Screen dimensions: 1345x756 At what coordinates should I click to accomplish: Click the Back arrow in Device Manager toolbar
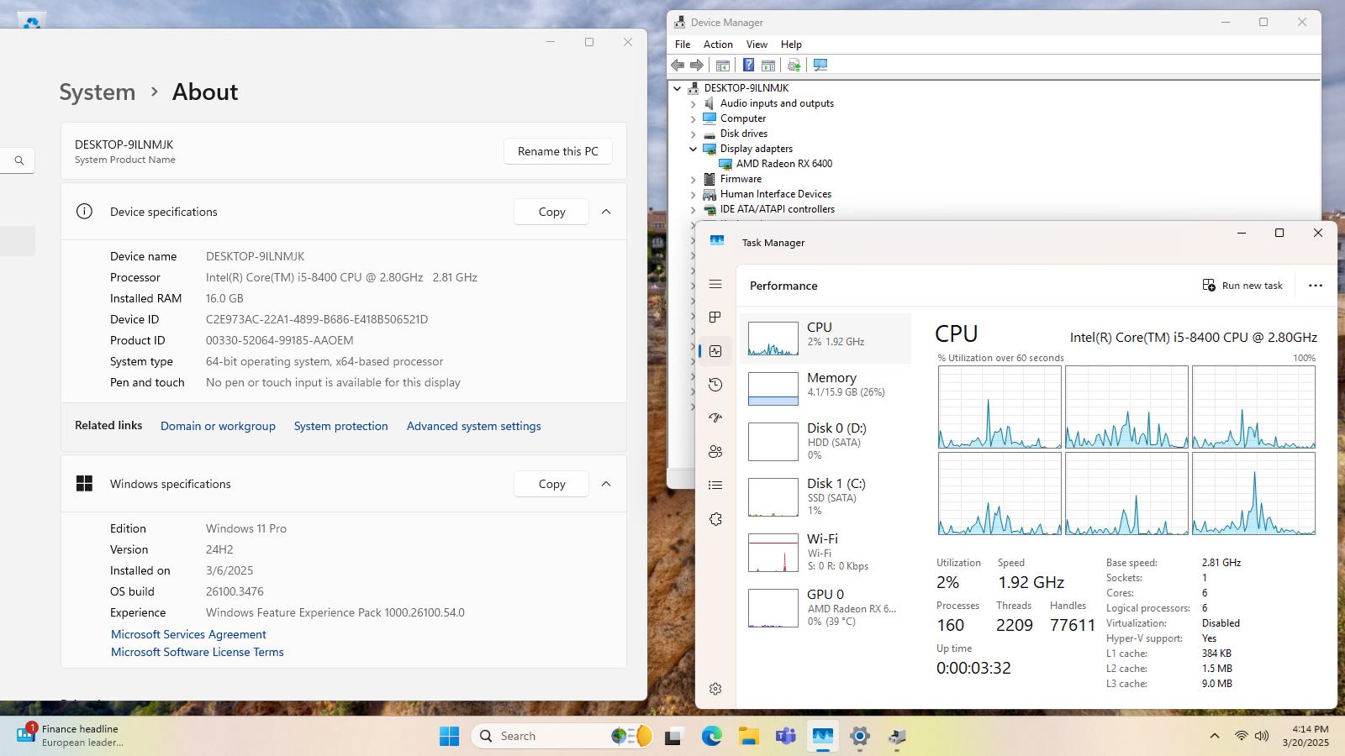[678, 66]
